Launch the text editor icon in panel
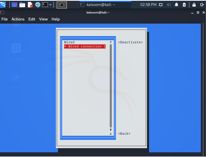This screenshot has height=157, width=206. click(30, 5)
